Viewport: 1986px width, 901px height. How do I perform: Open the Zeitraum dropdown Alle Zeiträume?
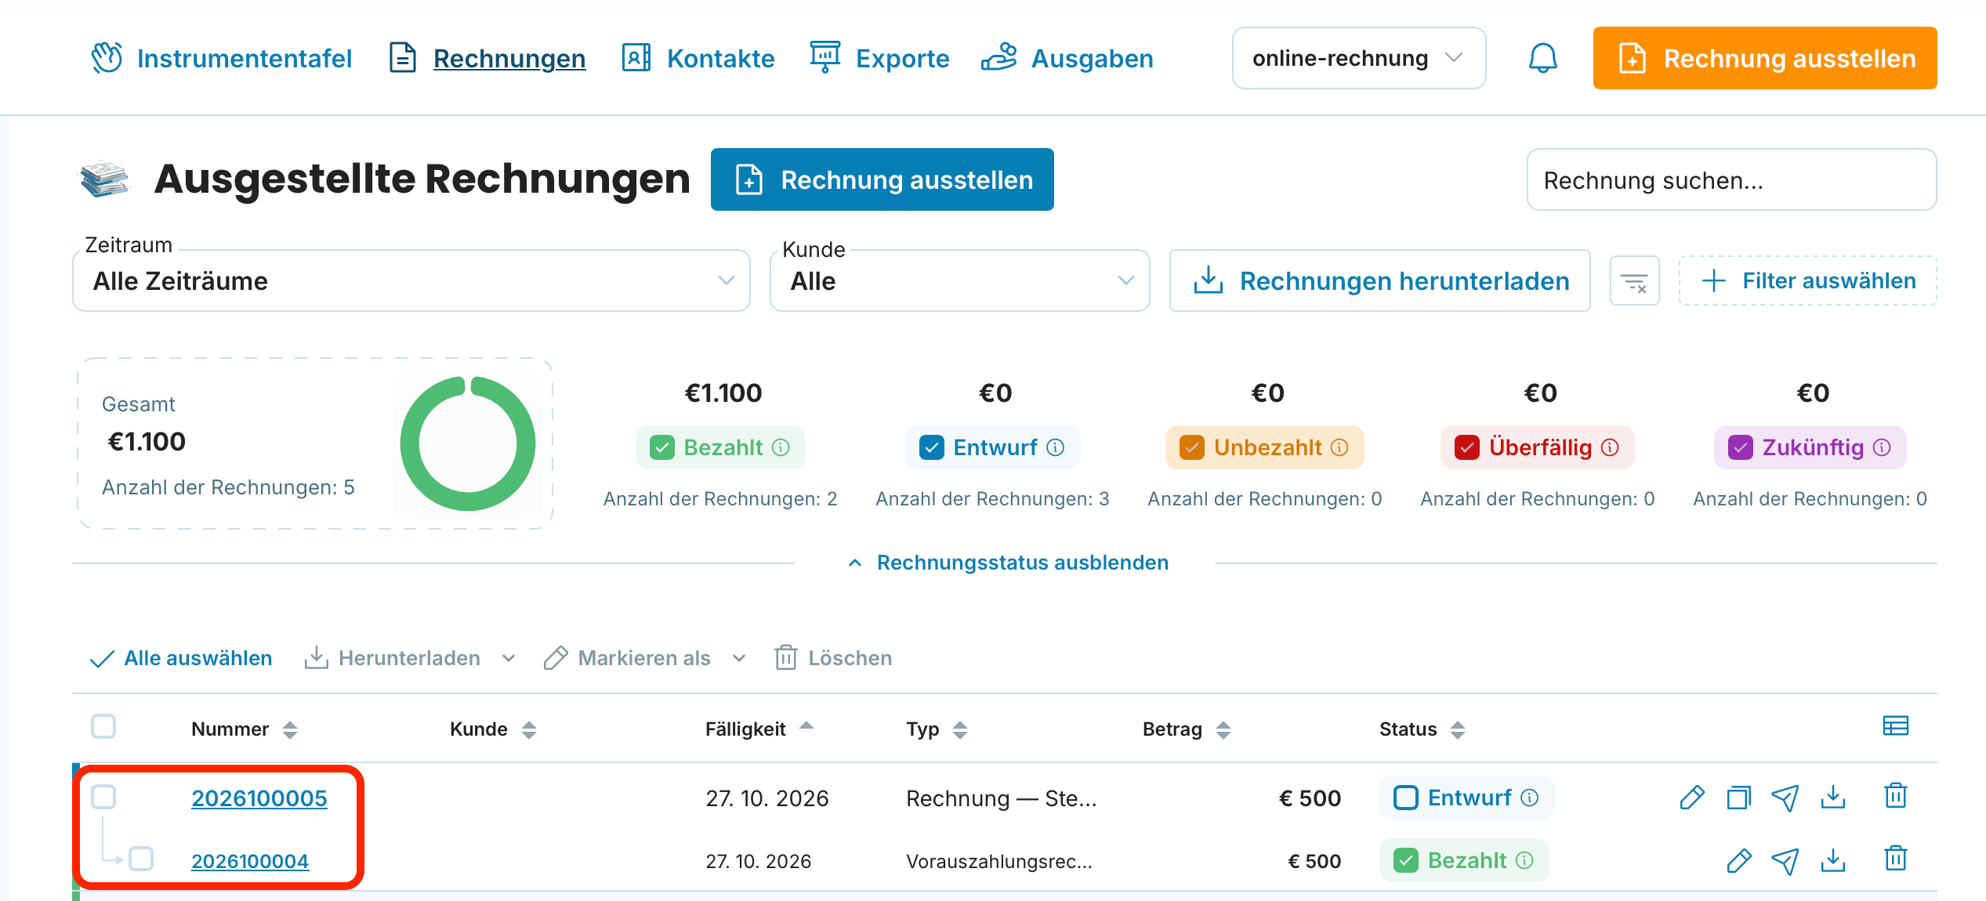(x=411, y=281)
